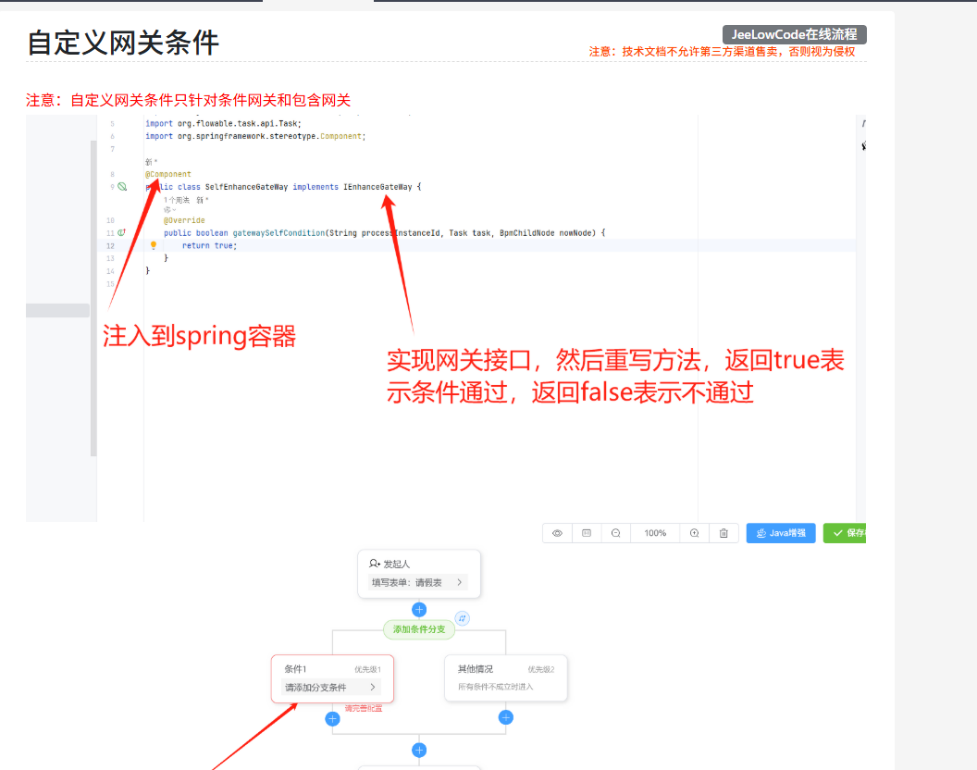Click the eye preview icon in flow toolbar

click(x=557, y=533)
